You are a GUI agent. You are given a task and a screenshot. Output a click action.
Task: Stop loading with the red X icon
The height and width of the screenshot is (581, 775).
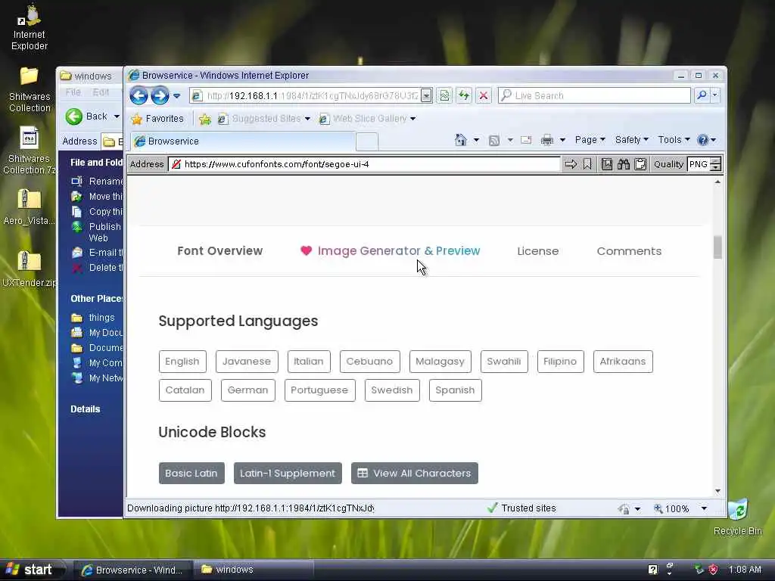coord(484,95)
